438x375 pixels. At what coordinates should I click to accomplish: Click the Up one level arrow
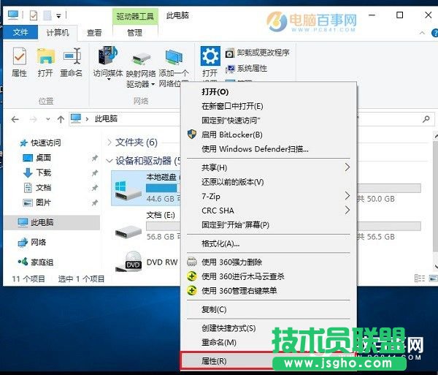coord(61,119)
